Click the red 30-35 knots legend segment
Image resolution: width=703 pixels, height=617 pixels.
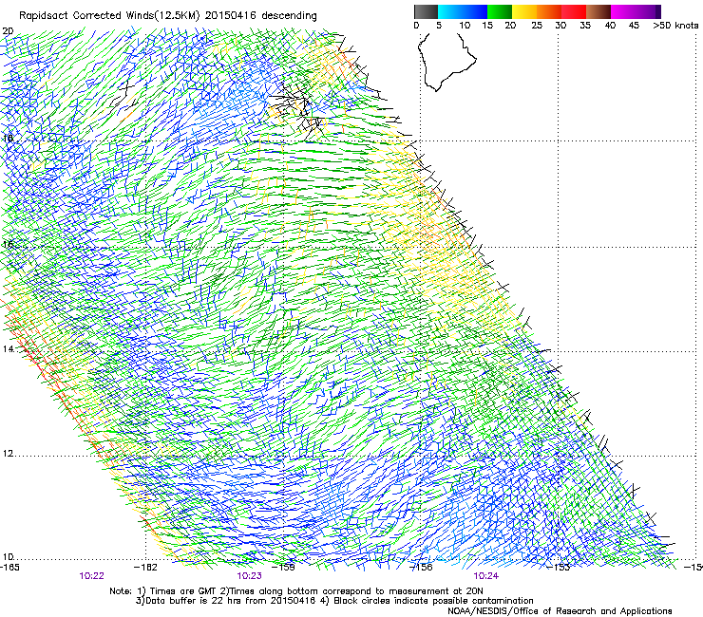[574, 11]
